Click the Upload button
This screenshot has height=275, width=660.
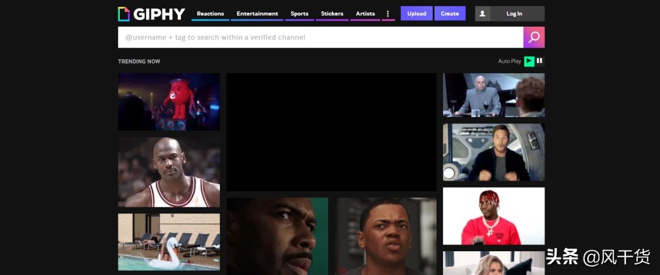click(x=416, y=13)
